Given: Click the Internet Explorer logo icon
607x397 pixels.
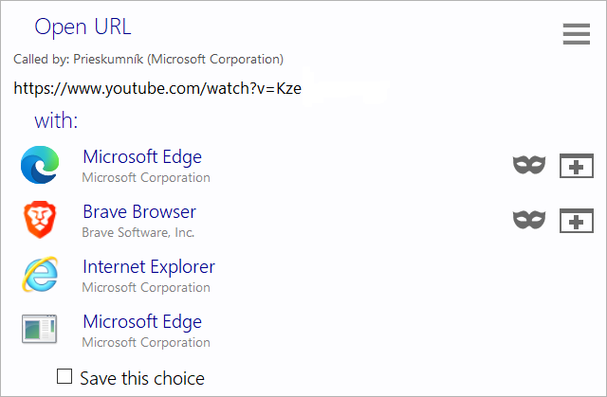Looking at the screenshot, I should coord(40,275).
